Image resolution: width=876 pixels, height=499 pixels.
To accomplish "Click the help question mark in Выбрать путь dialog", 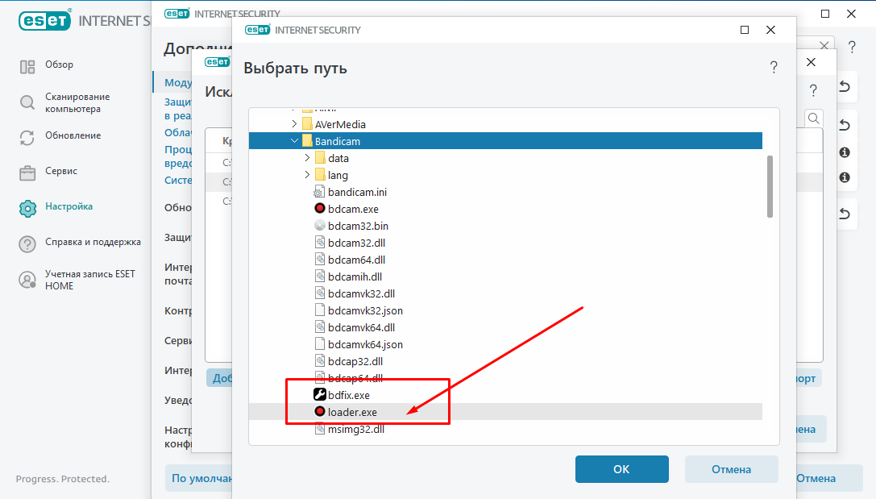I will tap(774, 68).
